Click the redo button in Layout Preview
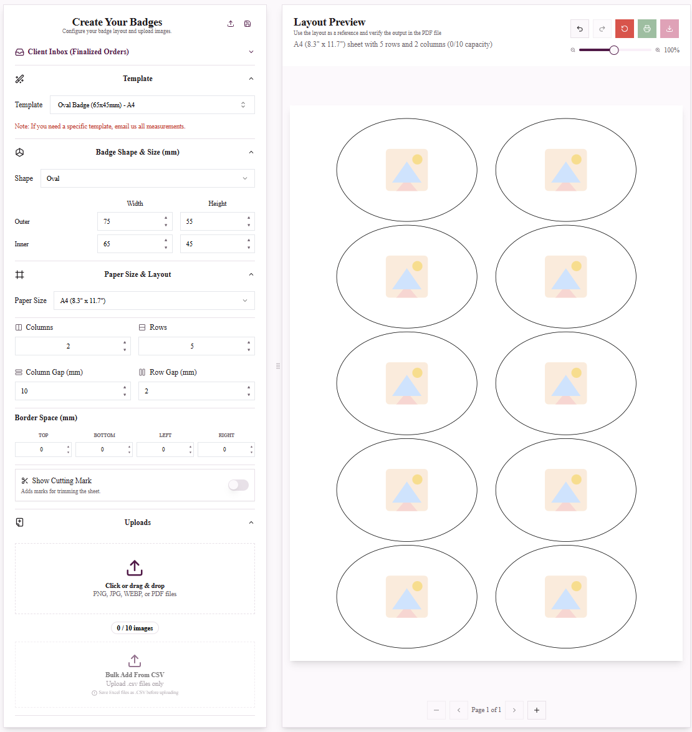692x732 pixels. point(602,29)
